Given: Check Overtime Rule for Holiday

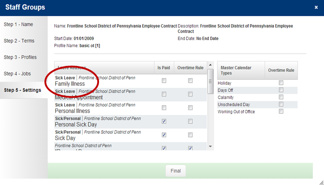Looking at the screenshot, I should pos(281,83).
